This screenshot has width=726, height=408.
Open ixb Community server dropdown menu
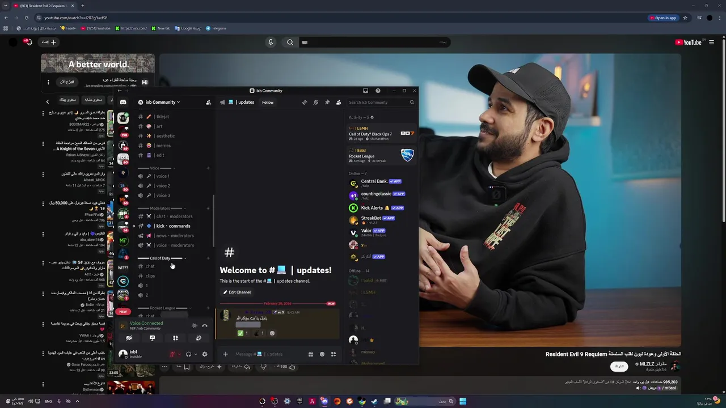159,103
